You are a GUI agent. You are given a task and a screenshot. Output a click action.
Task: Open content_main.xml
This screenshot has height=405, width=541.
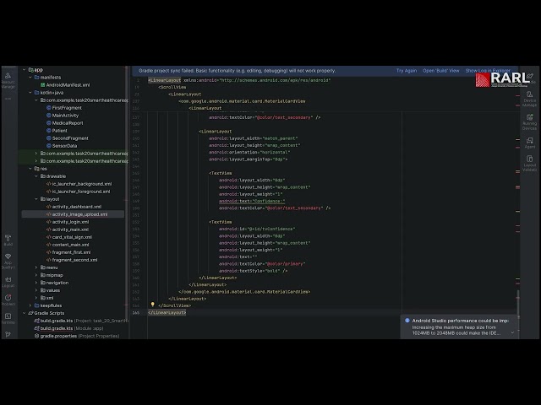[71, 245]
